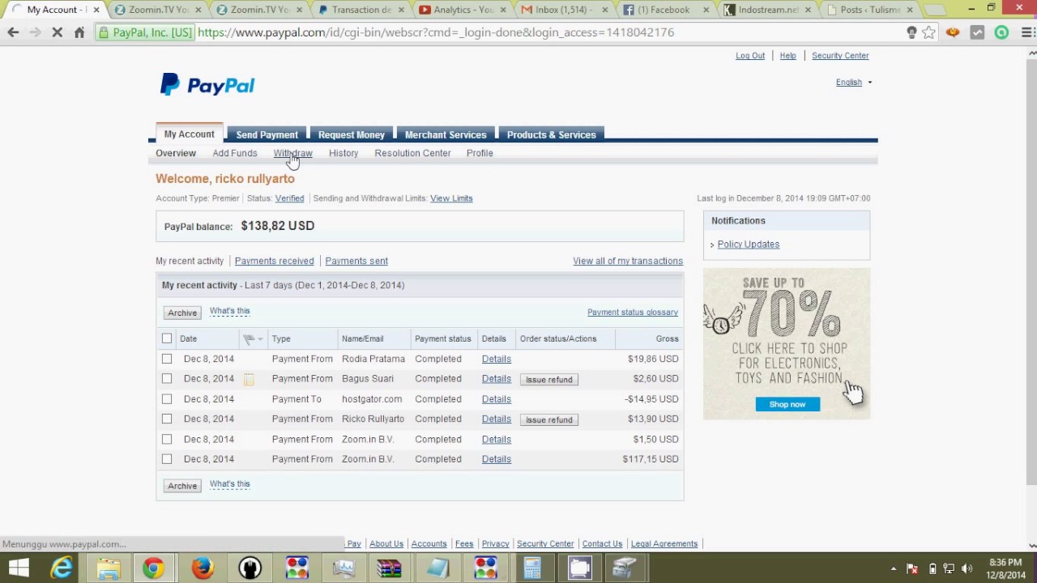This screenshot has height=583, width=1037.
Task: Switch to the Facebook browser tab
Action: tap(664, 10)
